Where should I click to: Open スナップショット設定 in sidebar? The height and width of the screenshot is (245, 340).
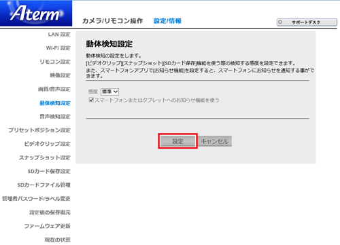(45, 157)
